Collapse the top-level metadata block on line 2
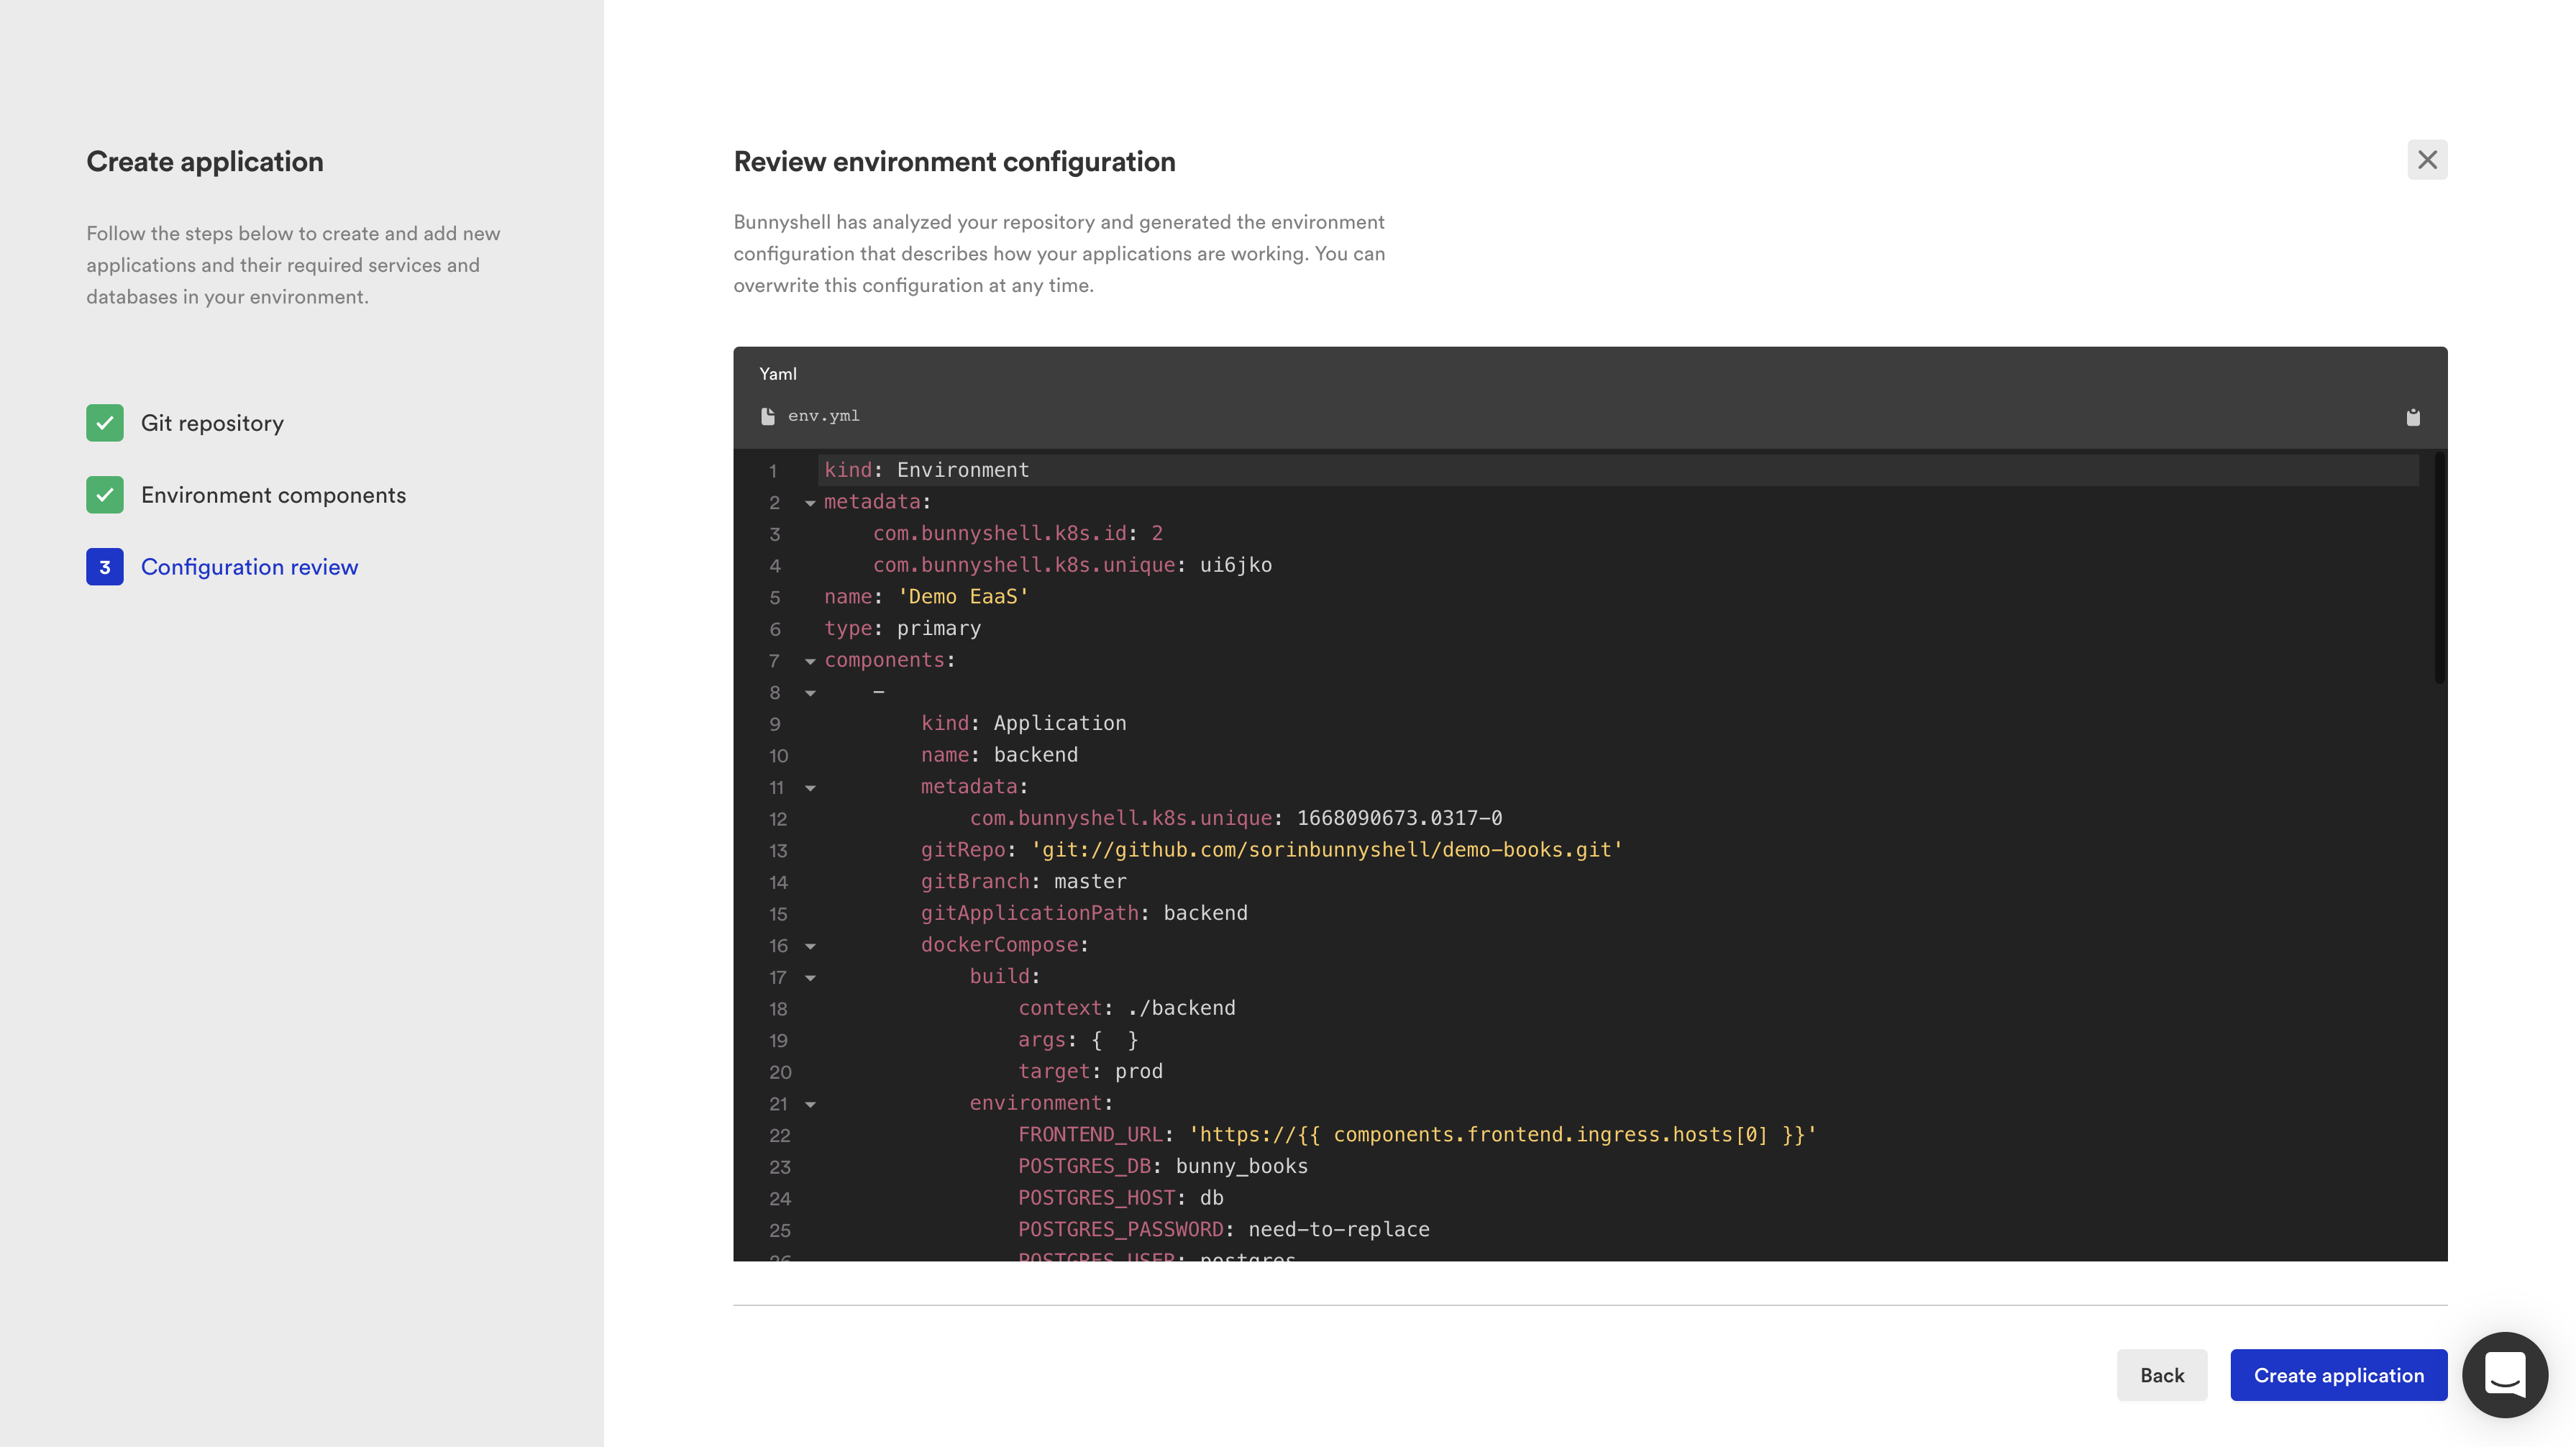This screenshot has width=2576, height=1447. click(810, 503)
